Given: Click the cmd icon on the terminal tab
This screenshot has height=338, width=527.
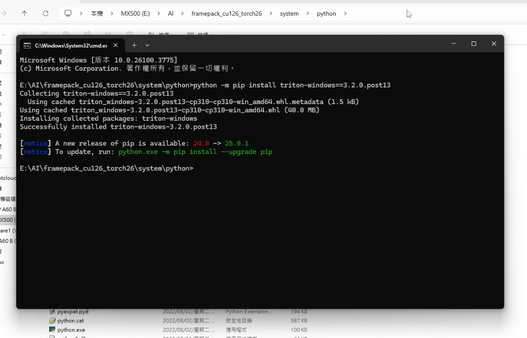Looking at the screenshot, I should pyautogui.click(x=27, y=45).
